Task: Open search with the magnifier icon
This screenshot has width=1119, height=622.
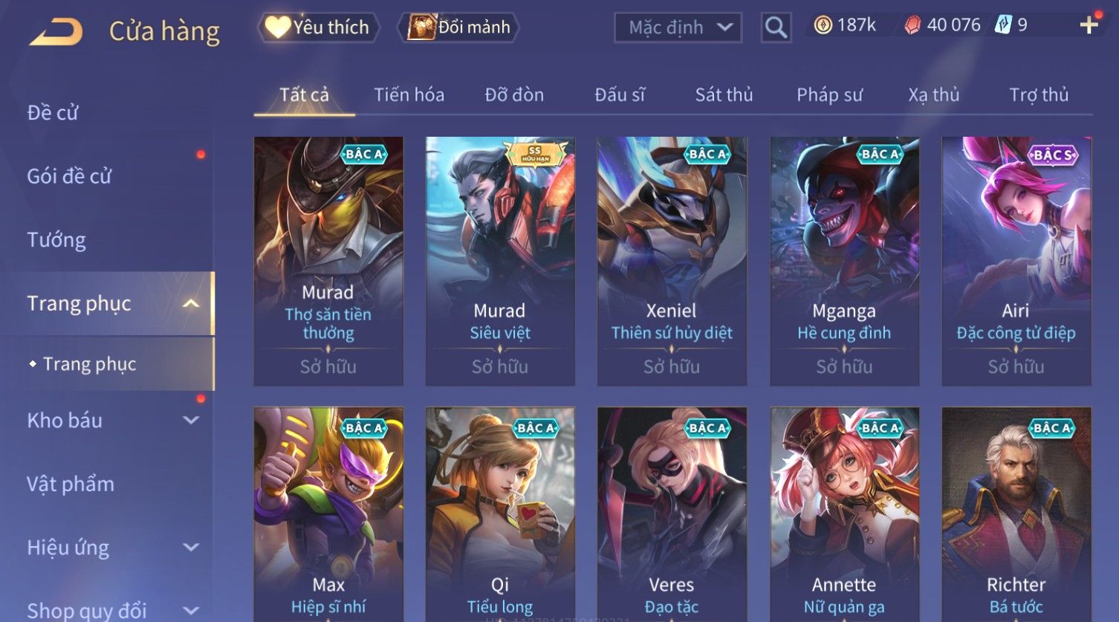Action: (x=776, y=28)
